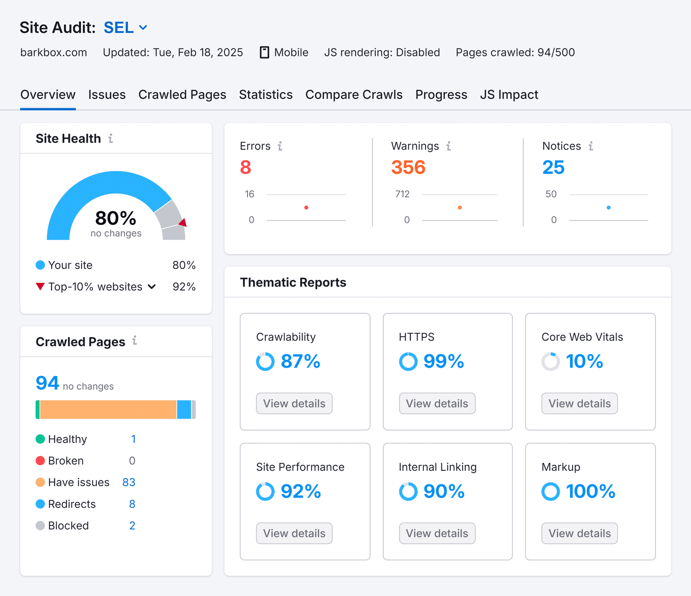Screen dimensions: 691x596
Task: Click the 87% Crawlability score
Action: 300,362
